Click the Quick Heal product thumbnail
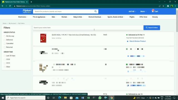Screen dimensions: 178x100 click(43, 38)
